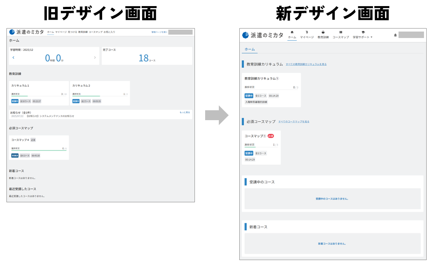Image resolution: width=435 pixels, height=265 pixels.
Task: Click 最近受講したコース heading
Action: 22,189
